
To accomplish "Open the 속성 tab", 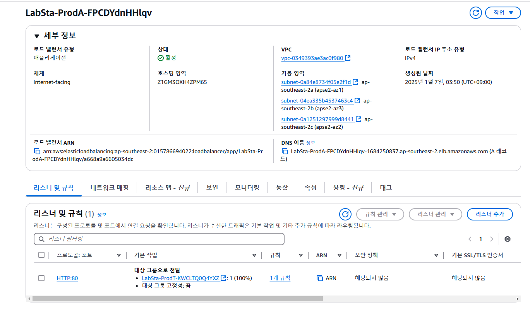I will point(310,188).
